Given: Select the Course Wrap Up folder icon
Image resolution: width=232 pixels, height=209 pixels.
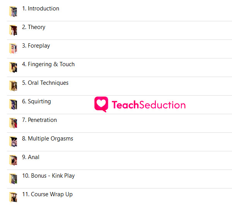Looking at the screenshot, I should (x=13, y=197).
